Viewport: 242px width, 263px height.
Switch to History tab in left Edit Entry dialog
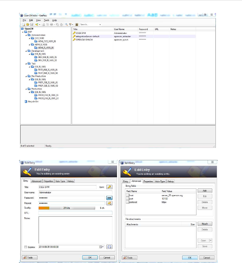[70, 181]
